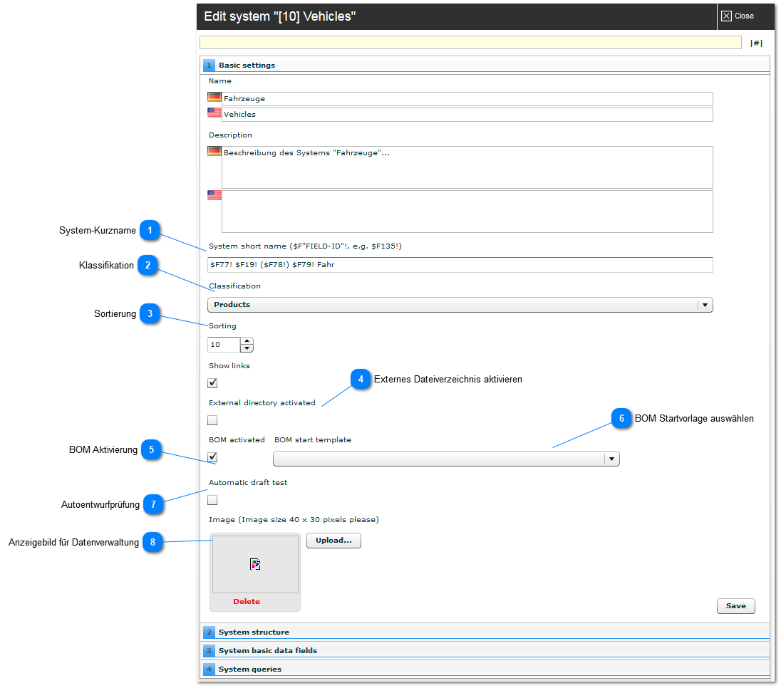The image size is (781, 688).
Task: Click the US flag beside empty description field
Action: pyautogui.click(x=214, y=195)
